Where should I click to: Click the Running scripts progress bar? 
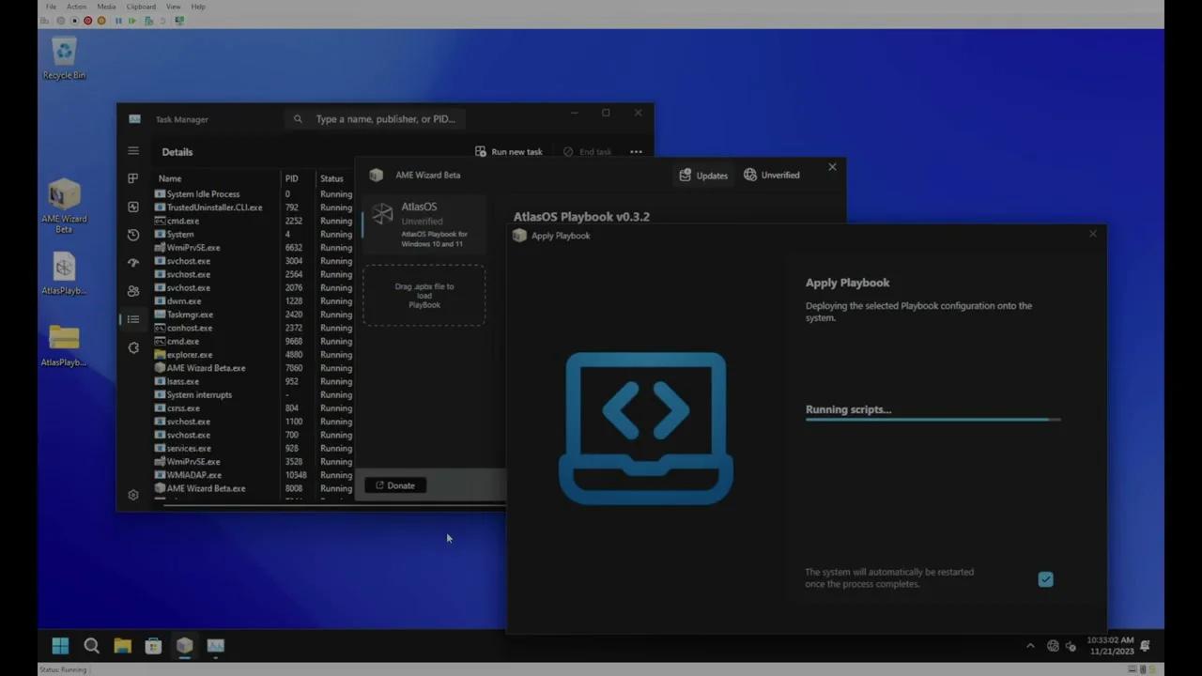click(x=932, y=421)
